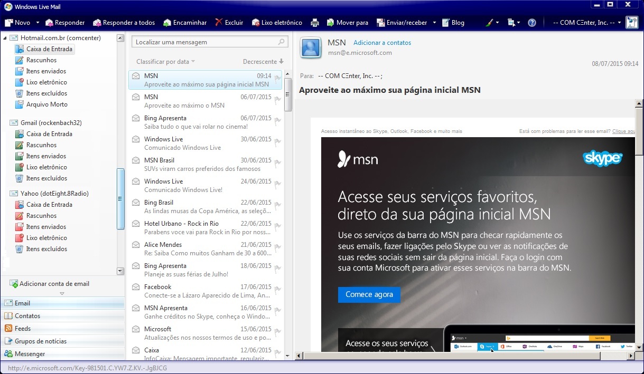The image size is (644, 374).
Task: Toggle Decrescente sort order
Action: (x=263, y=62)
